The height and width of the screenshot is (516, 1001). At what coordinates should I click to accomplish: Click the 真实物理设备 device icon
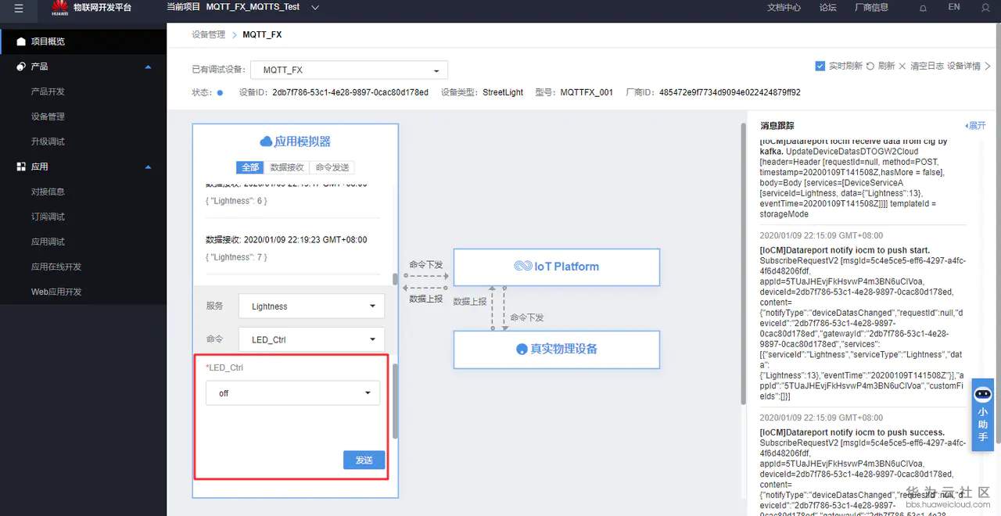(x=522, y=349)
